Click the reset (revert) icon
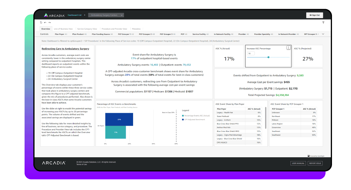The width and height of the screenshot is (351, 190). click(x=41, y=23)
